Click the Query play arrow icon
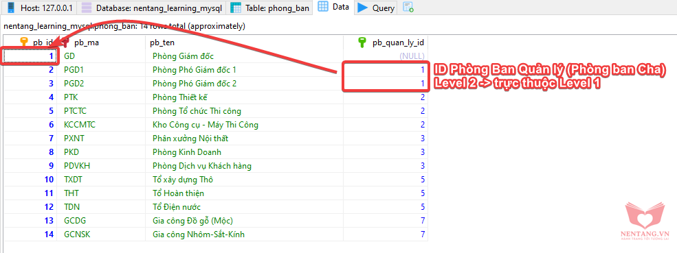Screen dimensions: 677x253 point(363,8)
